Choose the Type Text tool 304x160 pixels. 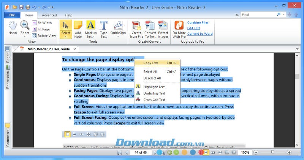pos(103,29)
